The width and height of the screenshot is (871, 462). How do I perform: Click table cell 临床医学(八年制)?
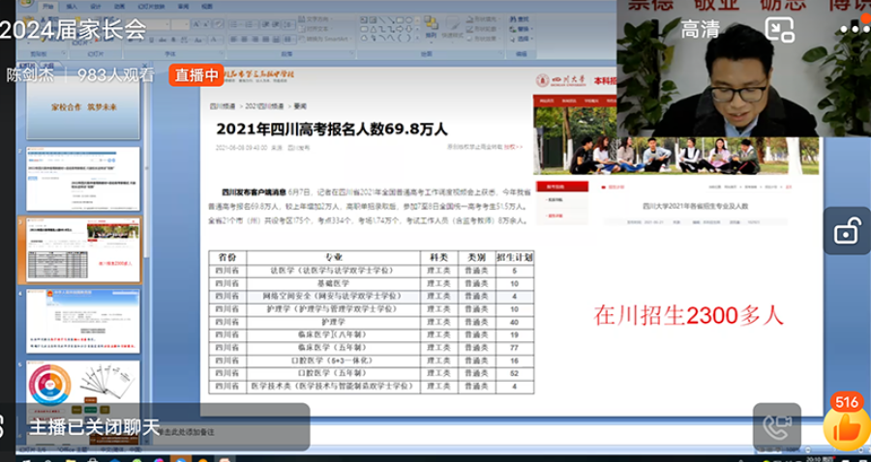(333, 335)
